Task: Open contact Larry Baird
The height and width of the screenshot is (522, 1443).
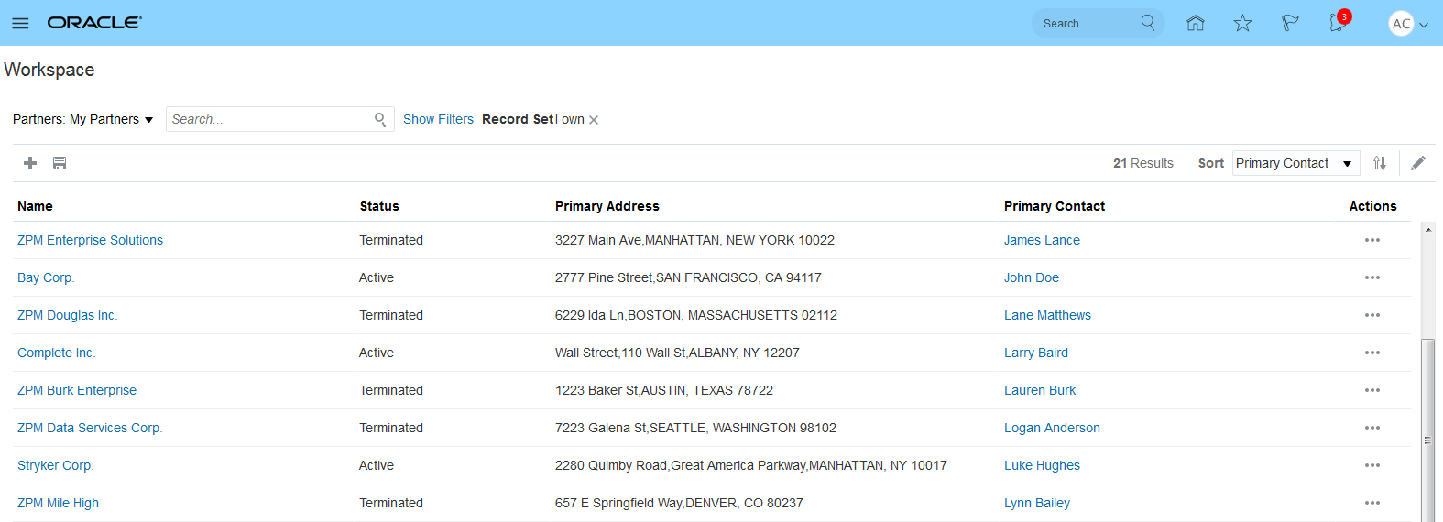Action: 1036,353
